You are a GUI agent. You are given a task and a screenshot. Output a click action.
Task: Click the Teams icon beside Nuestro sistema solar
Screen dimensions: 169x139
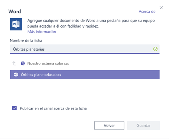pos(23,63)
